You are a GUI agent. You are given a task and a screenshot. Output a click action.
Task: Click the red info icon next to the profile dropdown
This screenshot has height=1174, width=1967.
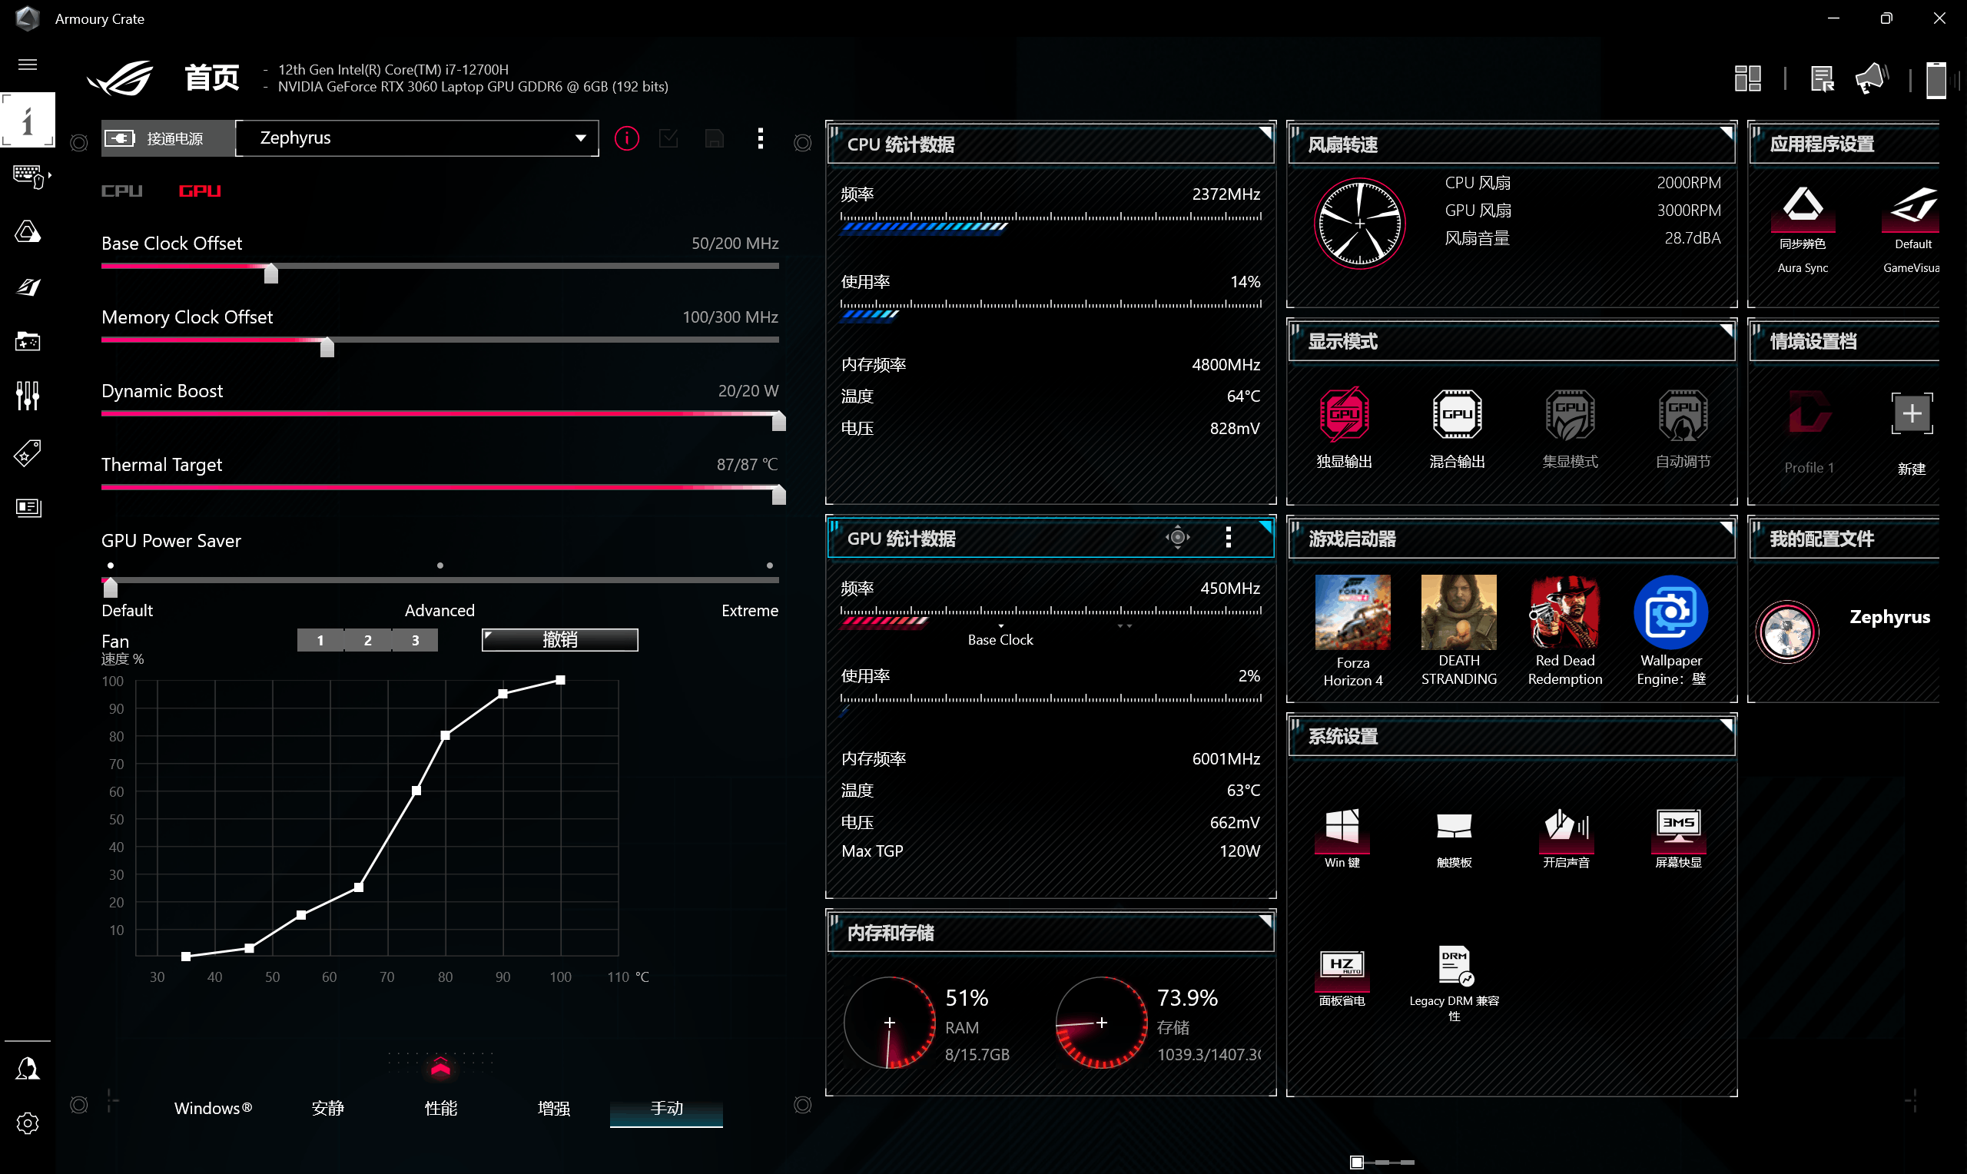pos(626,138)
